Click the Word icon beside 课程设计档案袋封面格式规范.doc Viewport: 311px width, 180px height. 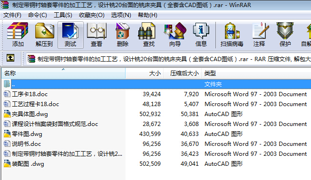pyautogui.click(x=7, y=124)
